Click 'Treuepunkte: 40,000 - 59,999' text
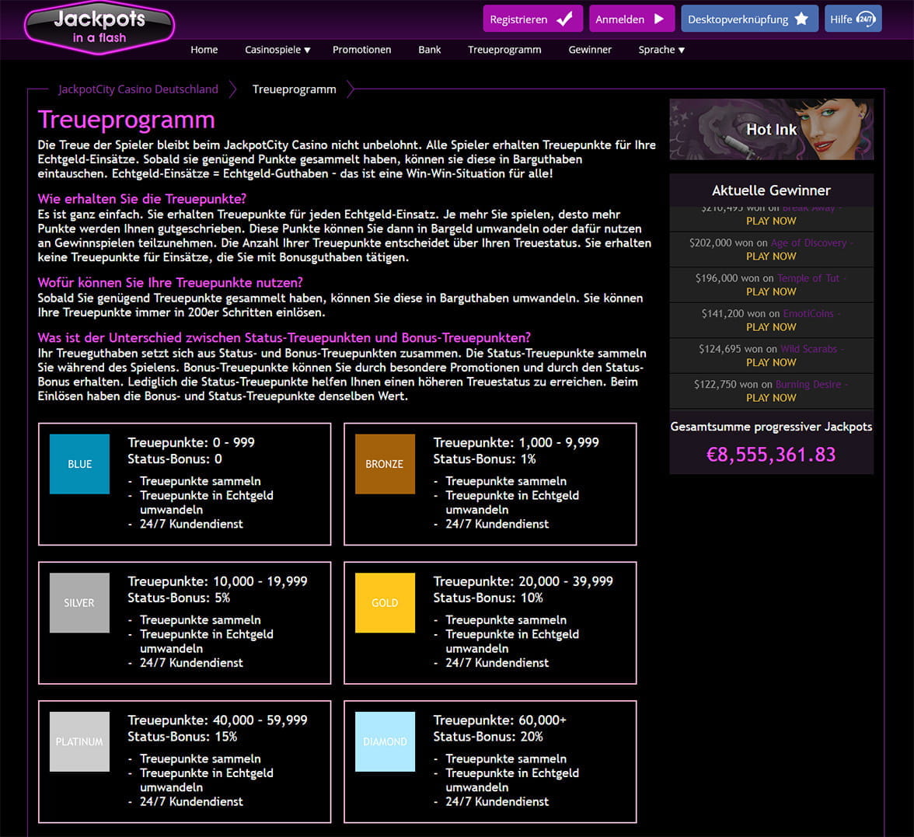The width and height of the screenshot is (914, 837). click(218, 720)
